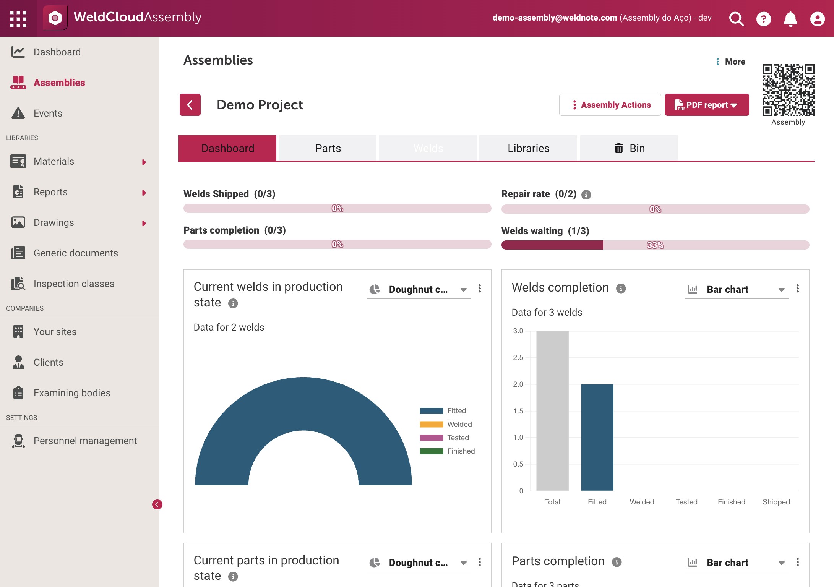Viewport: 834px width, 587px height.
Task: Click the Assembly QR code
Action: (x=788, y=90)
